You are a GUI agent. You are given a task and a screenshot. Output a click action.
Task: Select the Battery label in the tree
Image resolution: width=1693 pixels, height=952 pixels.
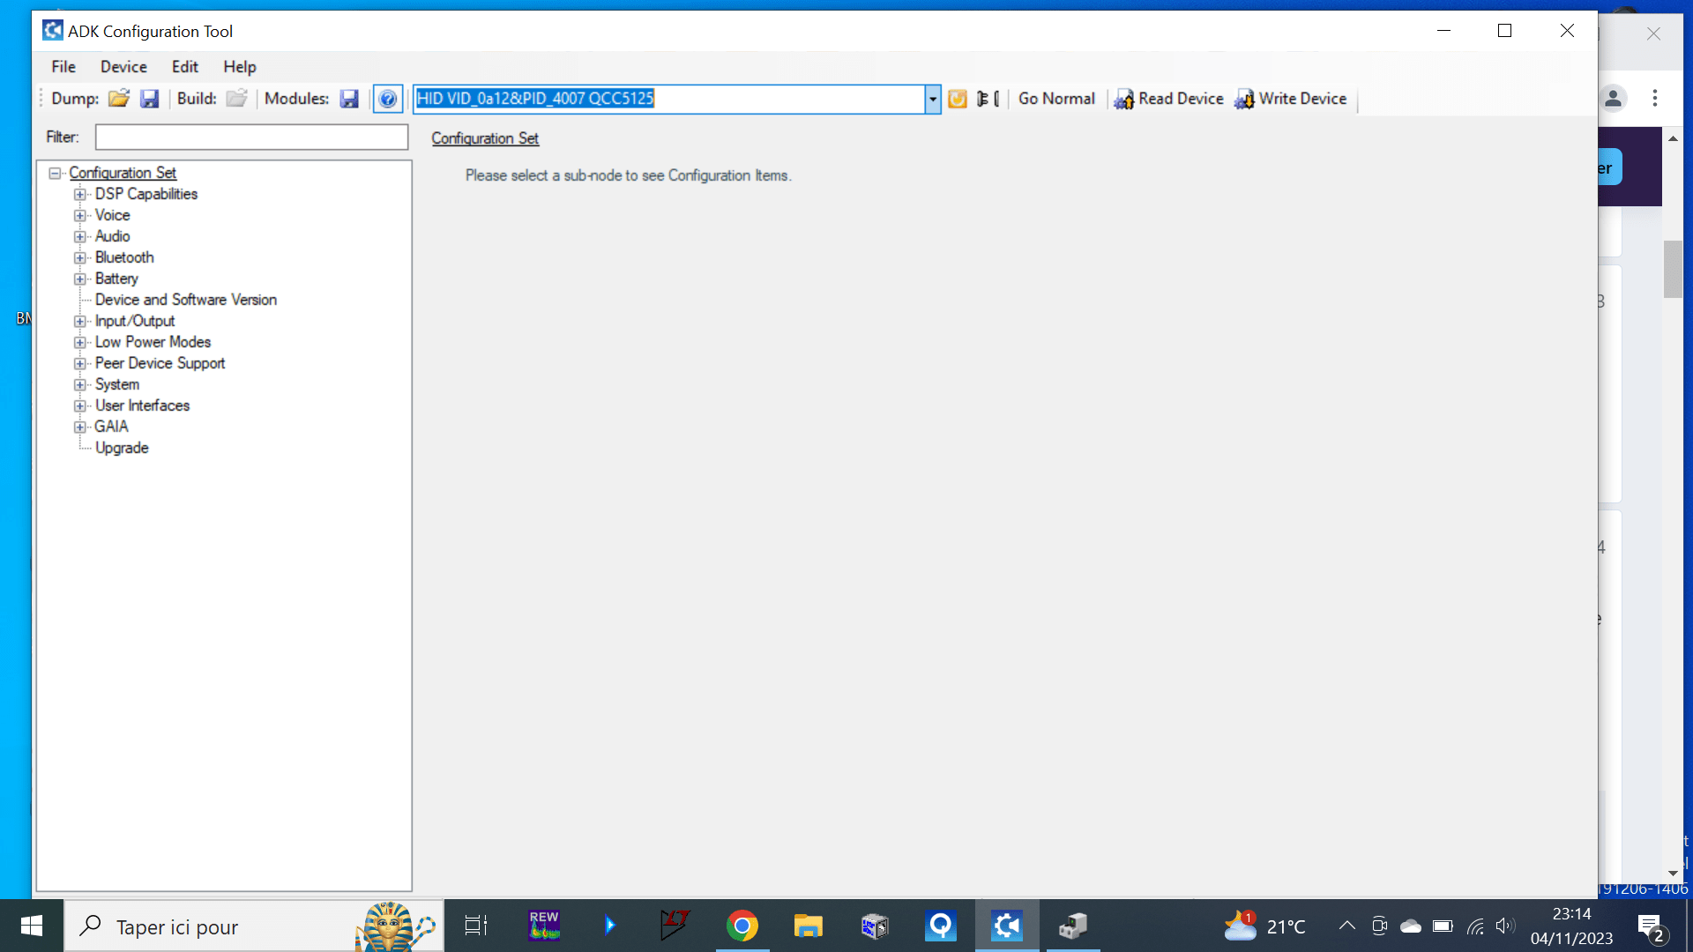click(x=116, y=279)
